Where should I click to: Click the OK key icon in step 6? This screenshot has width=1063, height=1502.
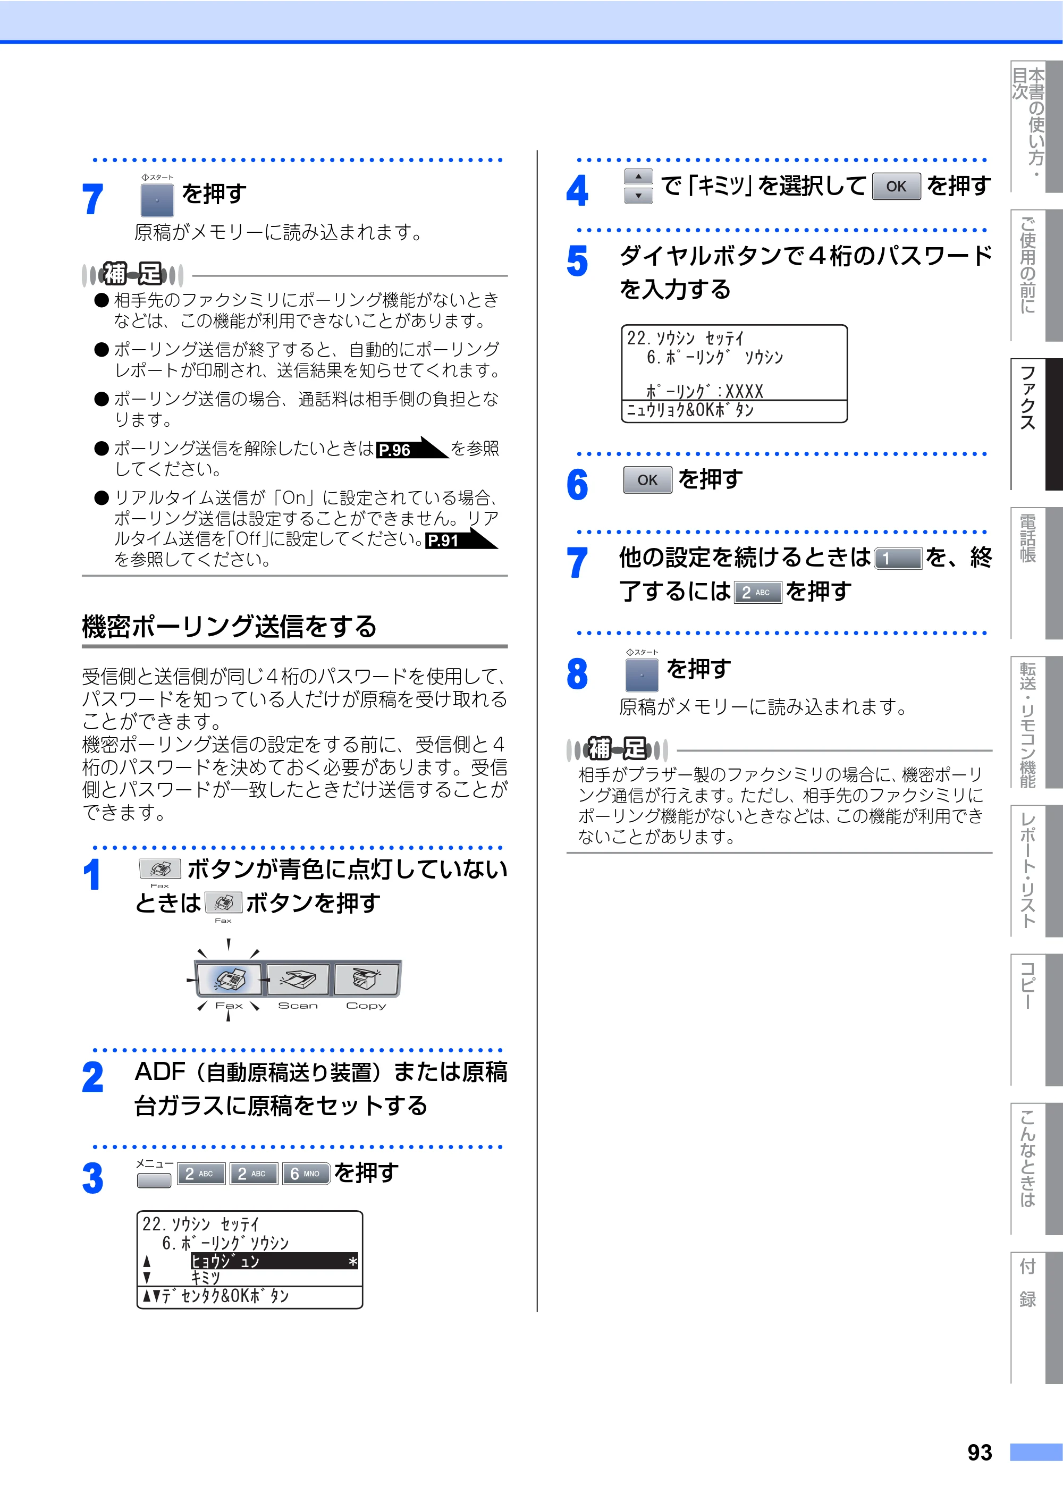[x=647, y=480]
